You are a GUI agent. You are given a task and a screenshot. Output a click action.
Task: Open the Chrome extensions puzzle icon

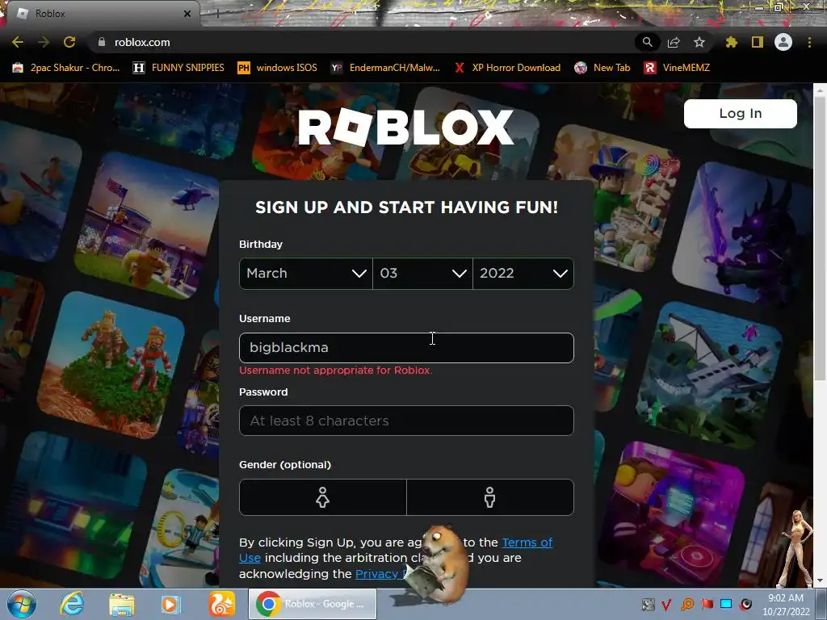(x=731, y=42)
